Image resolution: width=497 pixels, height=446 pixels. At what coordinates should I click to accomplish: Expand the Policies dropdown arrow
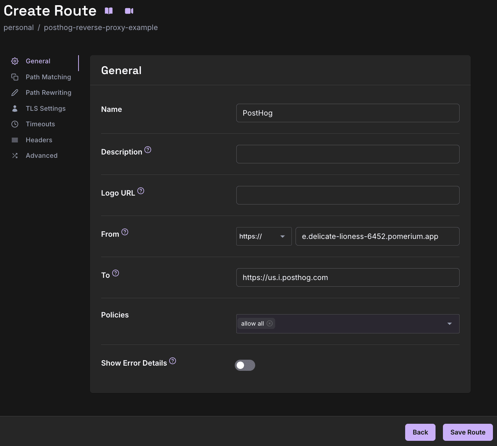450,324
